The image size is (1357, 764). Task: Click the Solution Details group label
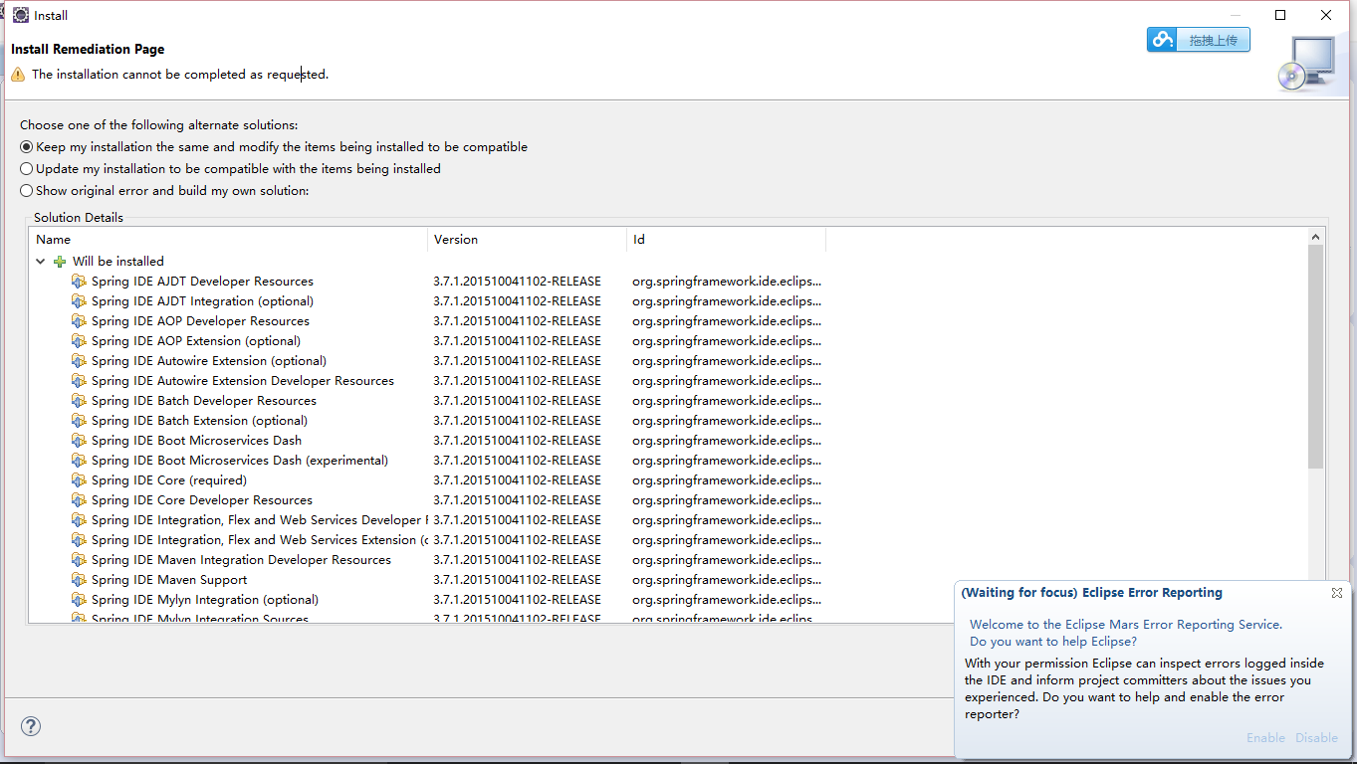click(x=79, y=217)
